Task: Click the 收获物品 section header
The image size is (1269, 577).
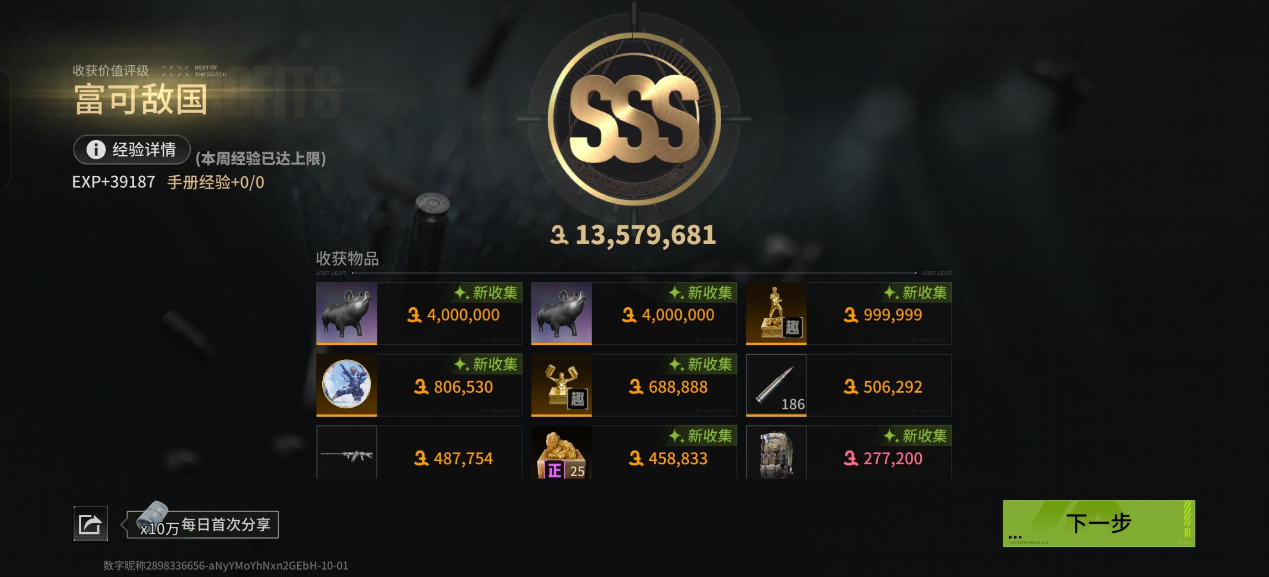Action: pos(347,258)
